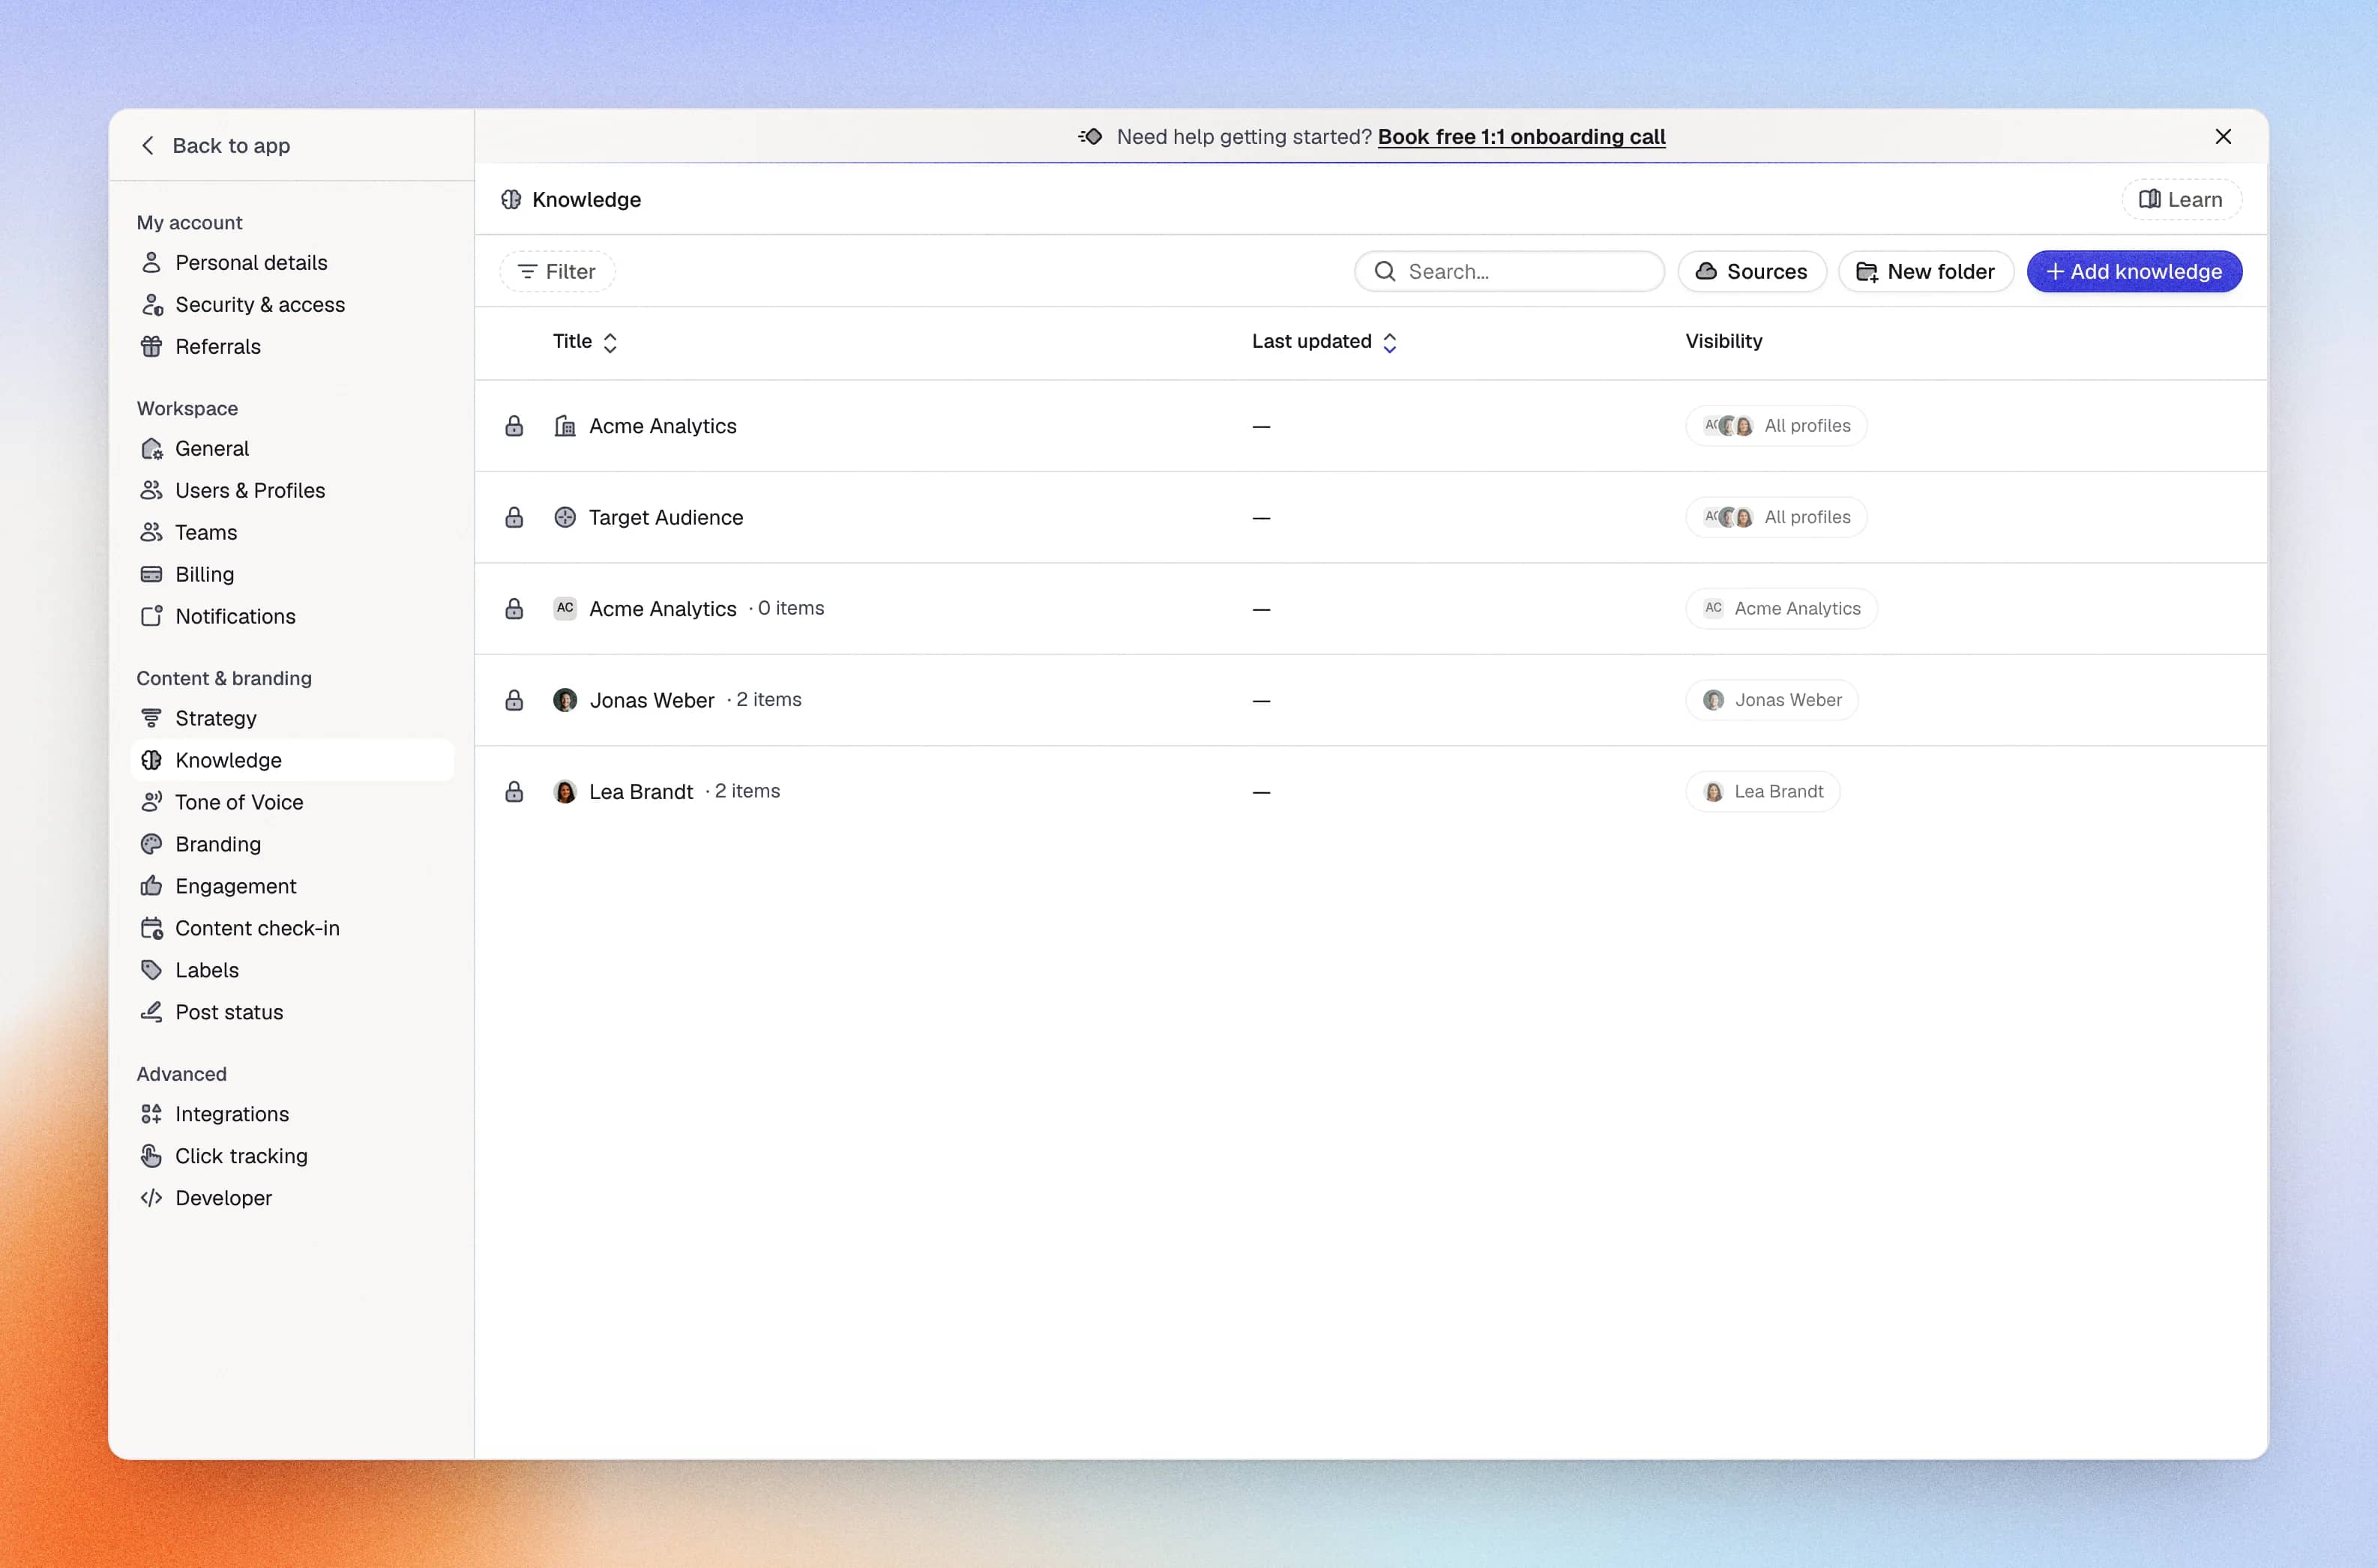Open the Lea Brandt visibility chip

point(1763,791)
